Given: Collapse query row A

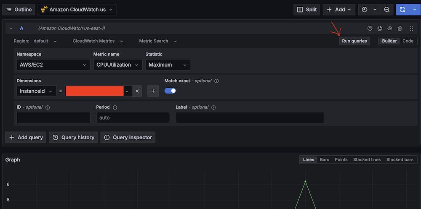Looking at the screenshot, I should (11, 28).
